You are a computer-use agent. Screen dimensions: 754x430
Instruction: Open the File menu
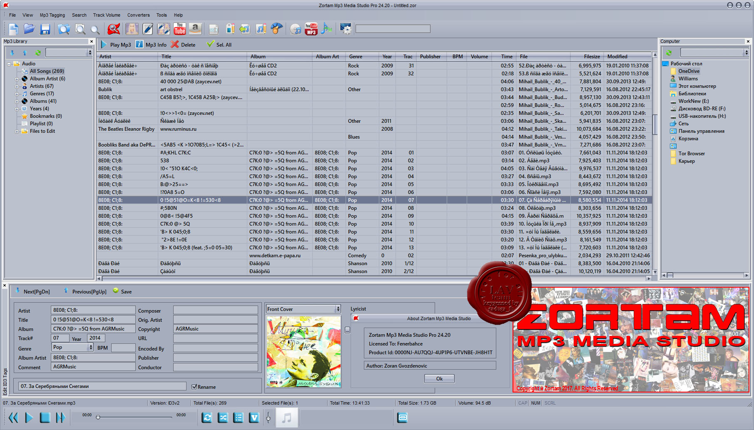[x=12, y=15]
